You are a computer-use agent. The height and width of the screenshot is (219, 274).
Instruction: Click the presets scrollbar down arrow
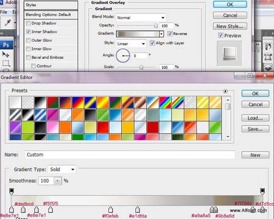tap(228, 137)
